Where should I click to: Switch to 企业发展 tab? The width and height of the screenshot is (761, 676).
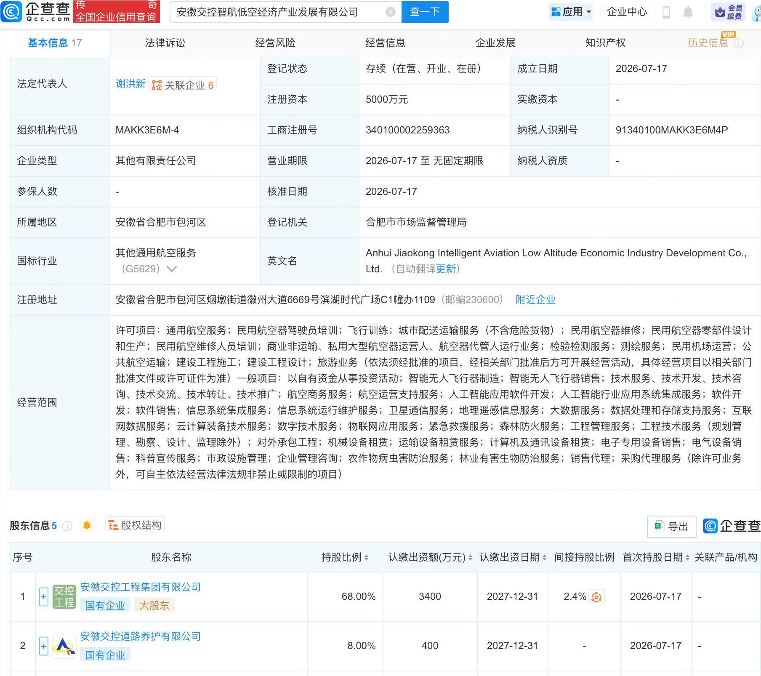tap(495, 43)
